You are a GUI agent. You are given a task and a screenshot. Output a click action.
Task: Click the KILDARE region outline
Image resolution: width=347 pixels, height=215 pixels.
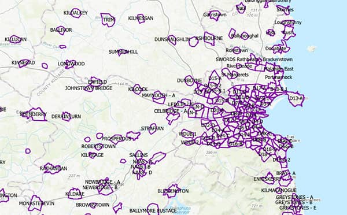click(75, 194)
